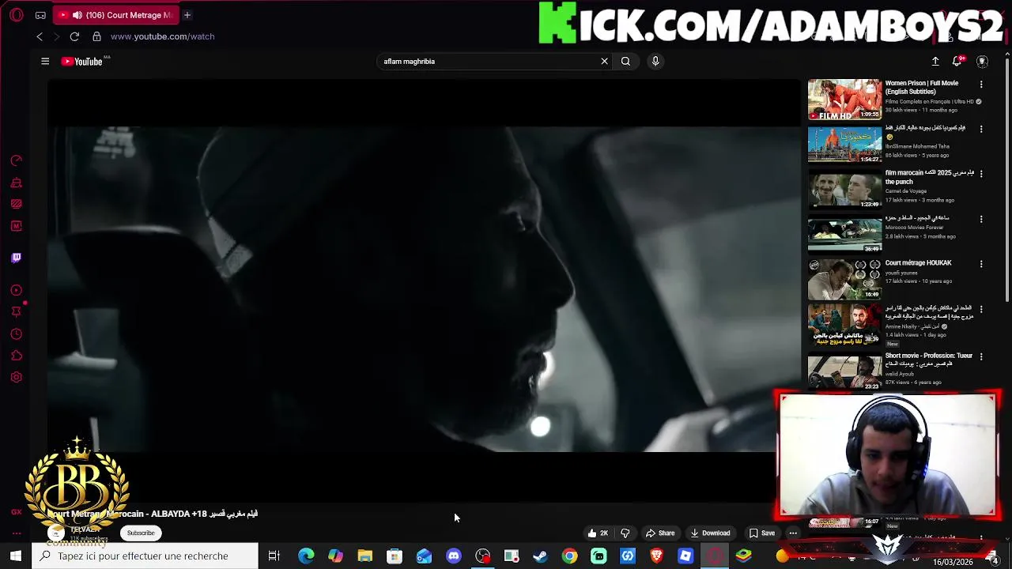The image size is (1012, 569).
Task: Open options menu for Amine Nkaity video
Action: click(981, 309)
